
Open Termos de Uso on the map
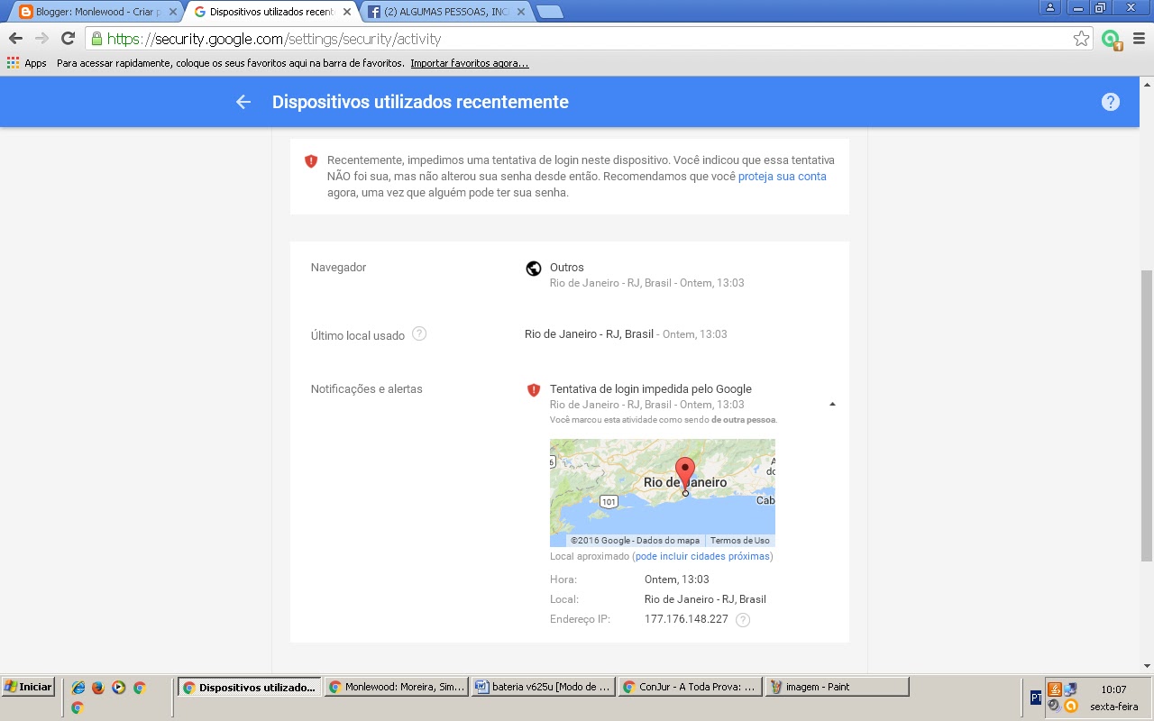coord(740,541)
